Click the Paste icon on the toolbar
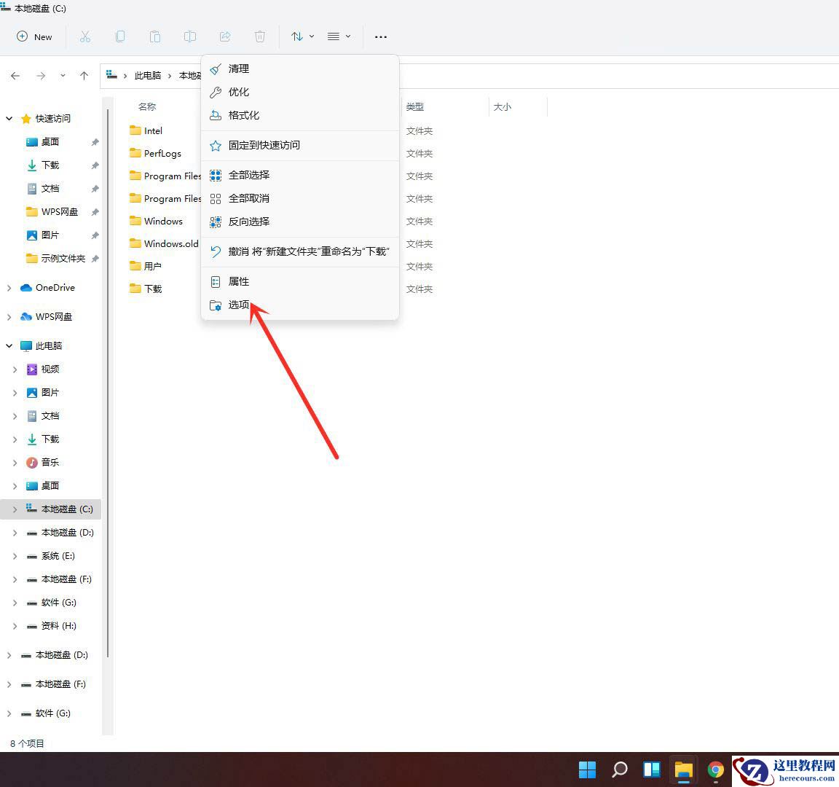 [x=155, y=36]
